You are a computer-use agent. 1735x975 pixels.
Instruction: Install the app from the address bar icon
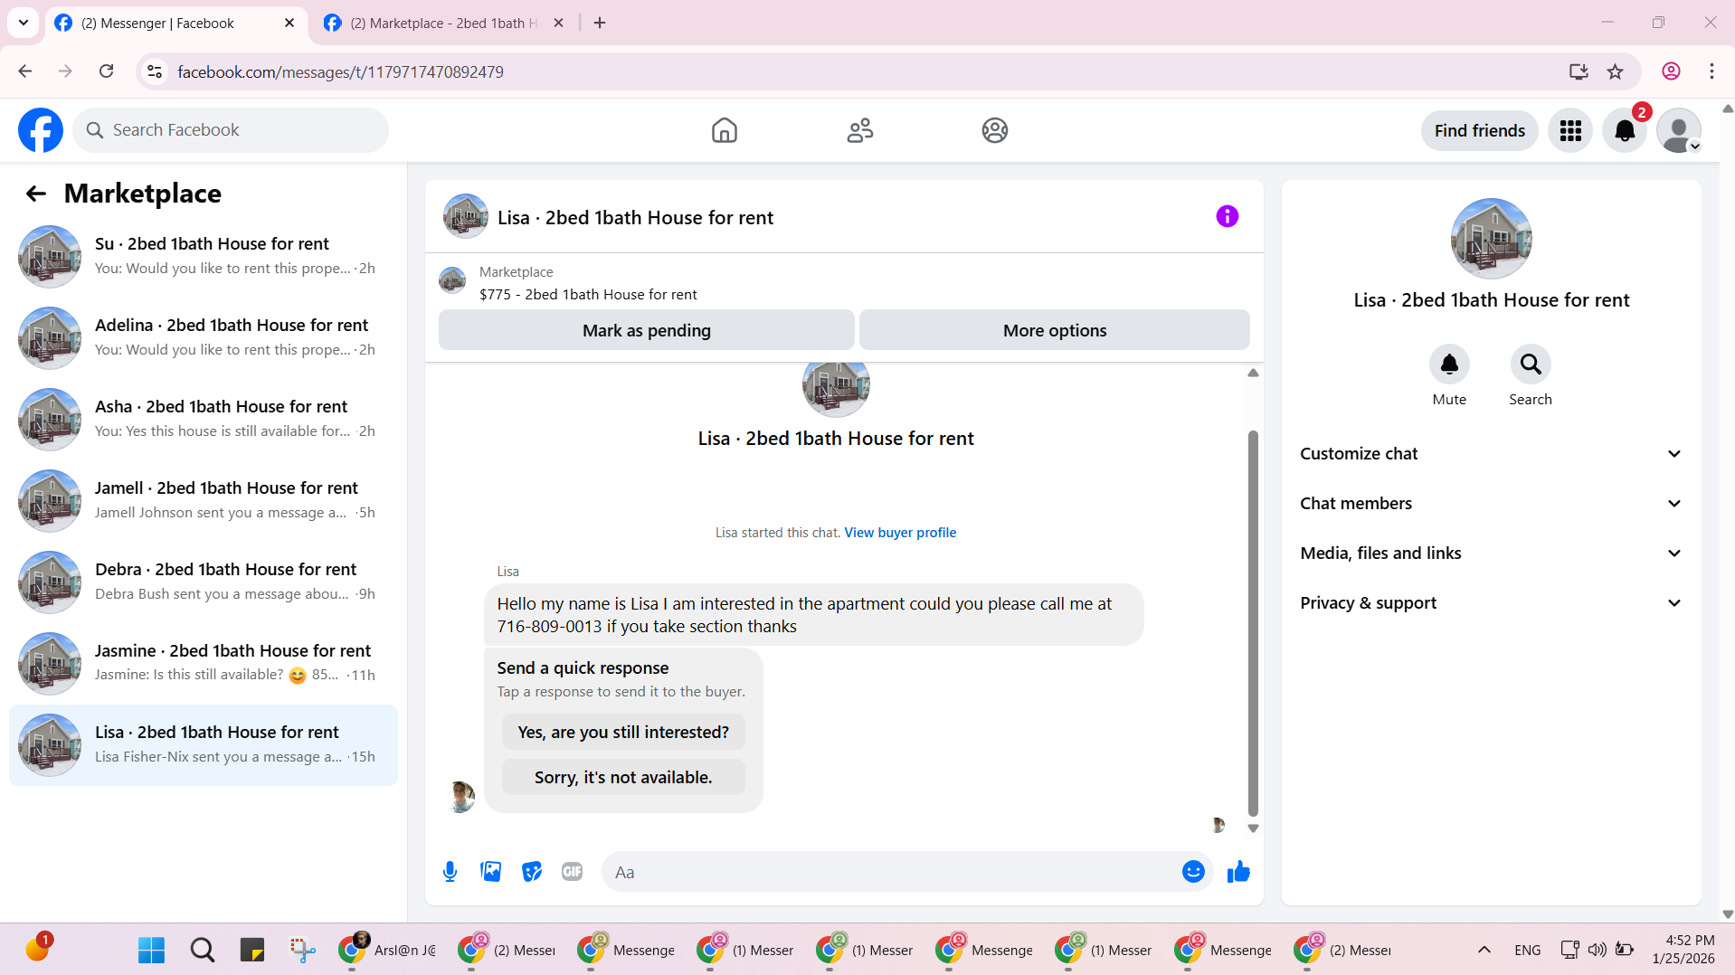[1579, 71]
